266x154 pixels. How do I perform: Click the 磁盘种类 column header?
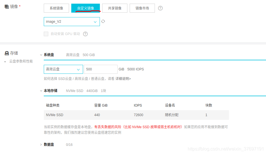(x=53, y=105)
